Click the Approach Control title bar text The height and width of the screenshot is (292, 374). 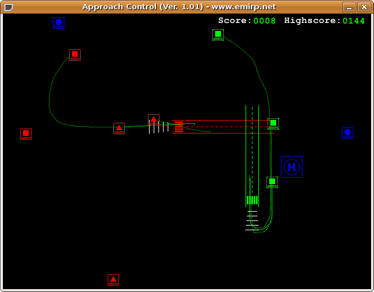[178, 7]
